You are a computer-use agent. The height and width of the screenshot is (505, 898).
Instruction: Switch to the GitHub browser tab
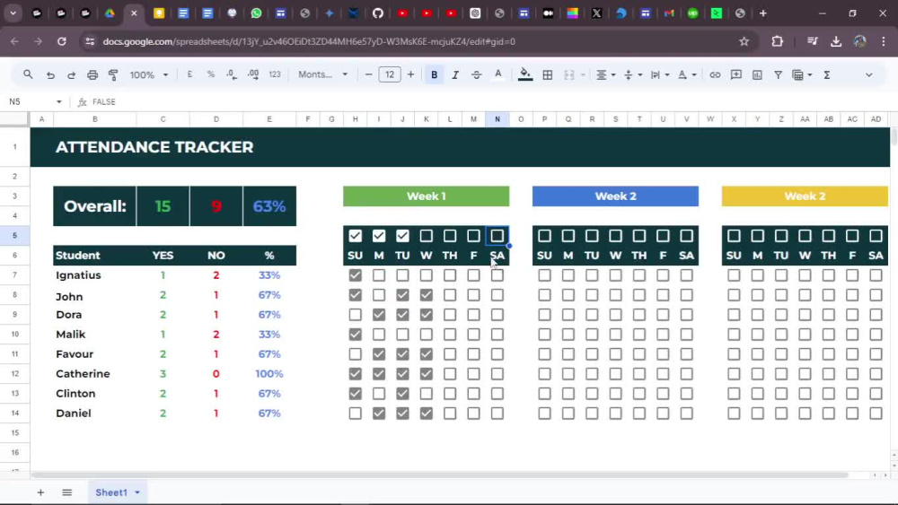pyautogui.click(x=377, y=13)
